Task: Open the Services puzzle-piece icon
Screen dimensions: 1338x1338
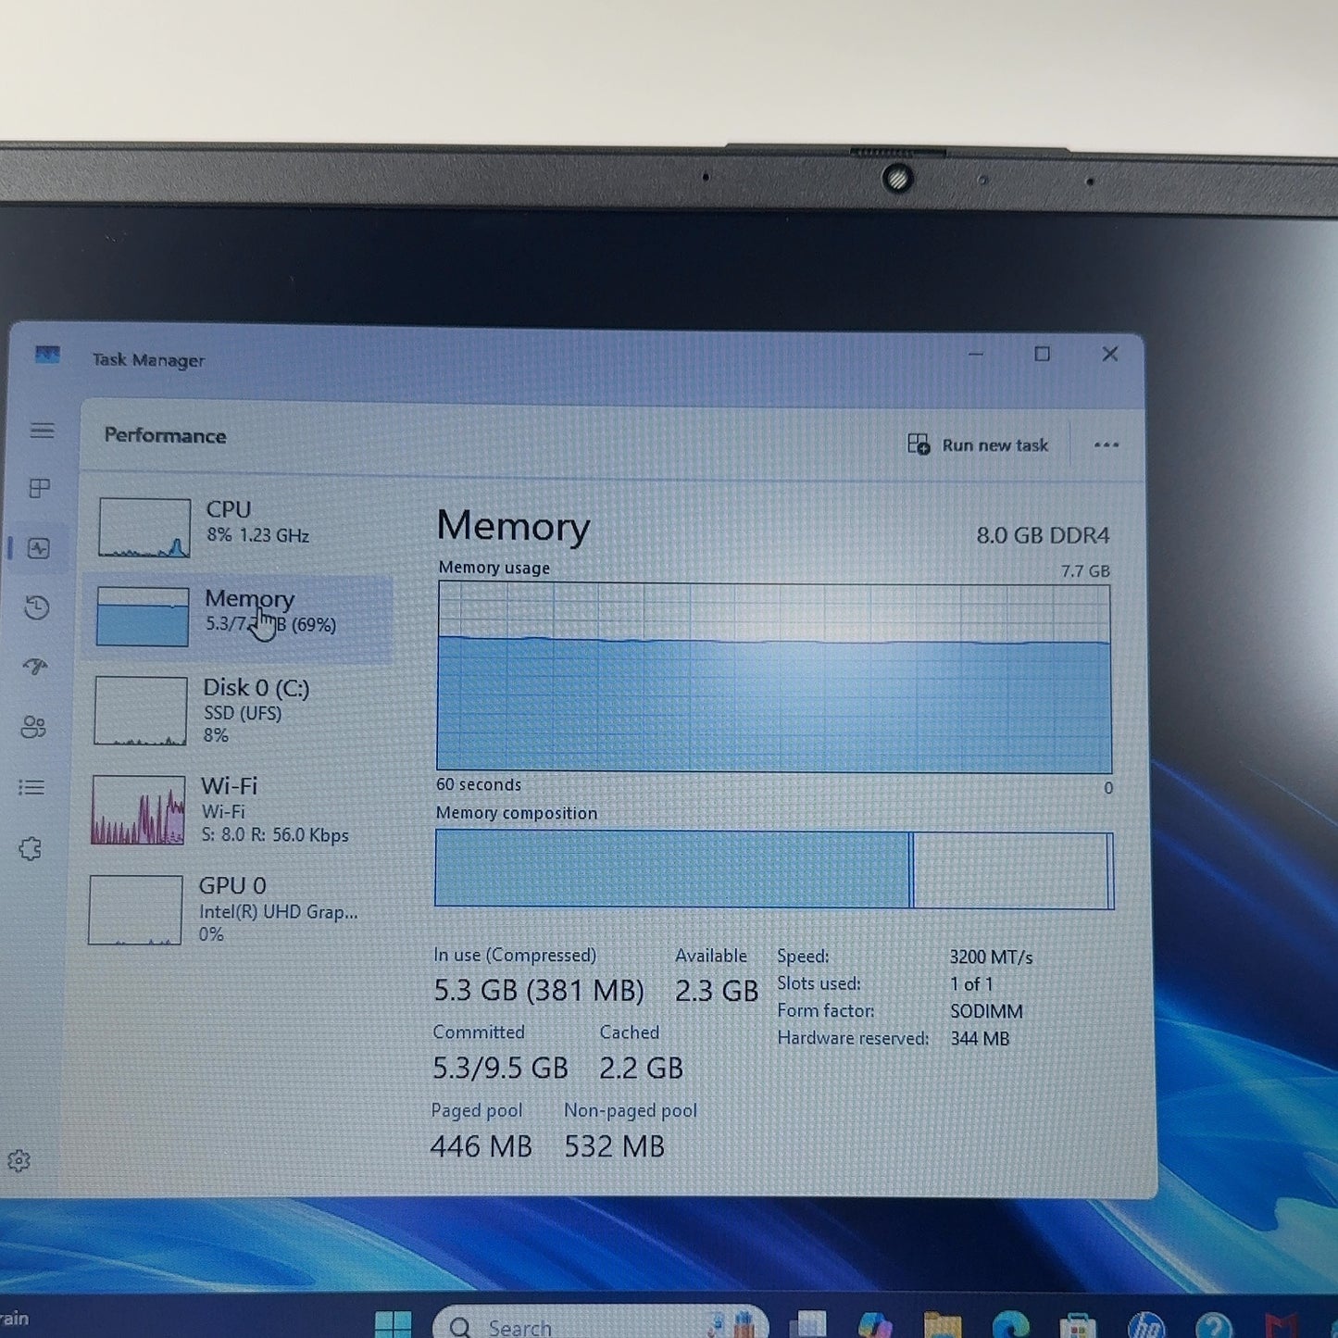Action: tap(30, 848)
